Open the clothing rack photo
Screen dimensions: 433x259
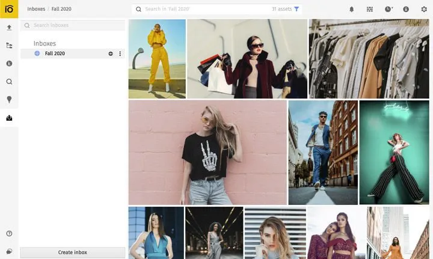pyautogui.click(x=369, y=59)
